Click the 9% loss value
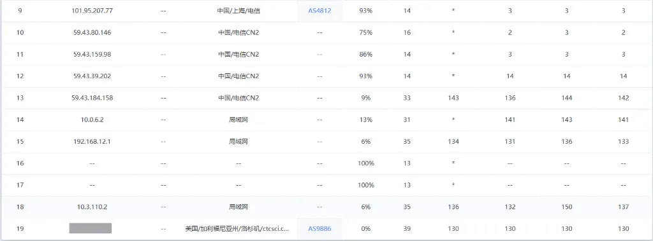The width and height of the screenshot is (653, 241). (x=365, y=98)
